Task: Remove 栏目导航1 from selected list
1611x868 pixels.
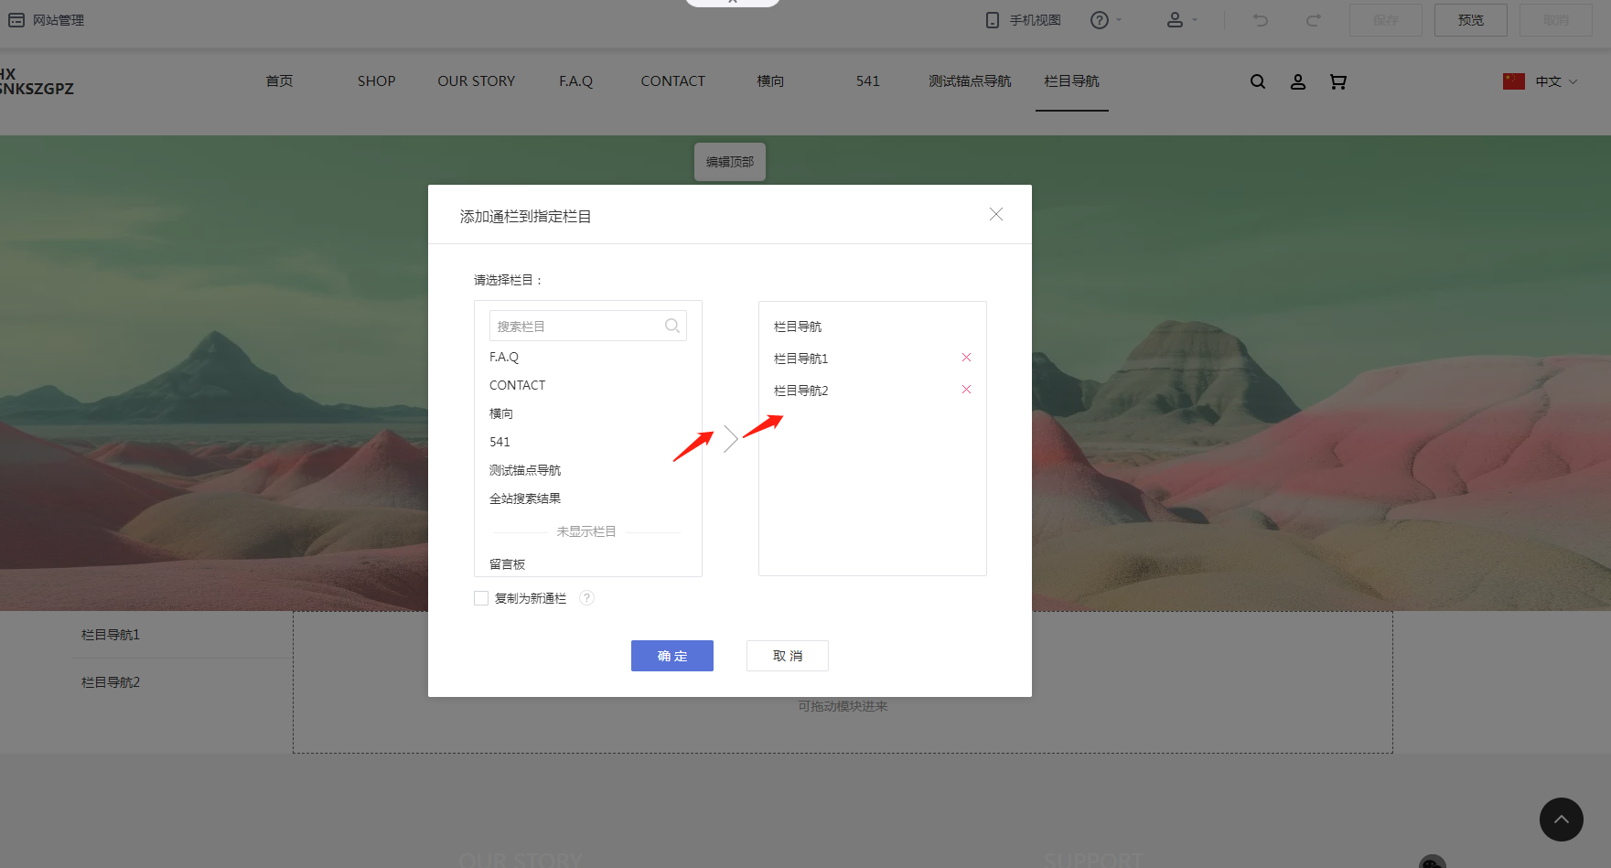Action: click(x=966, y=358)
